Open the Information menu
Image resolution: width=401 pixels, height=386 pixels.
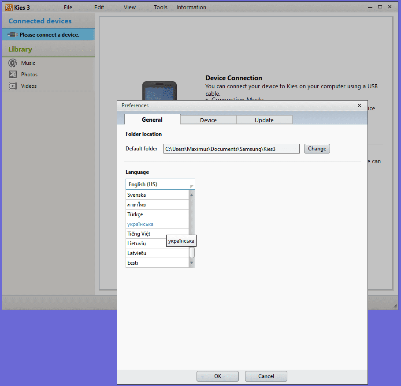(x=191, y=7)
